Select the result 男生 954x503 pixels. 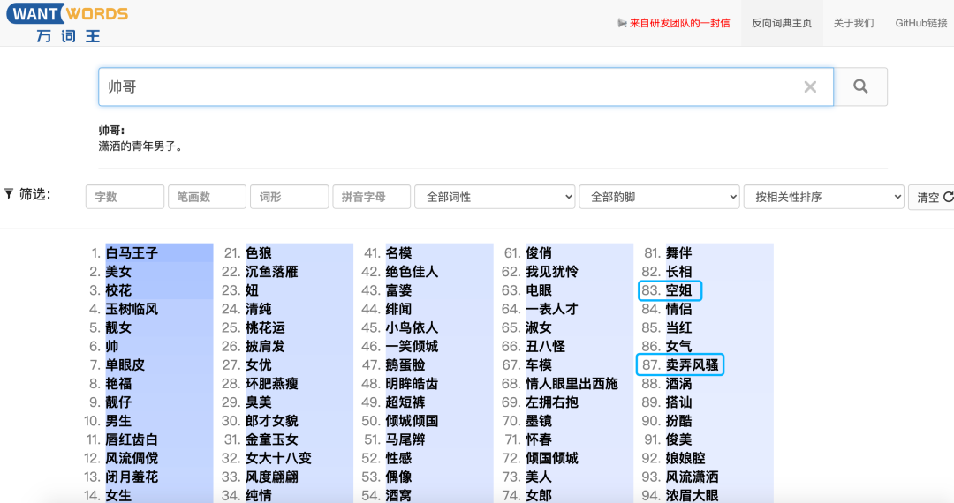click(x=118, y=420)
